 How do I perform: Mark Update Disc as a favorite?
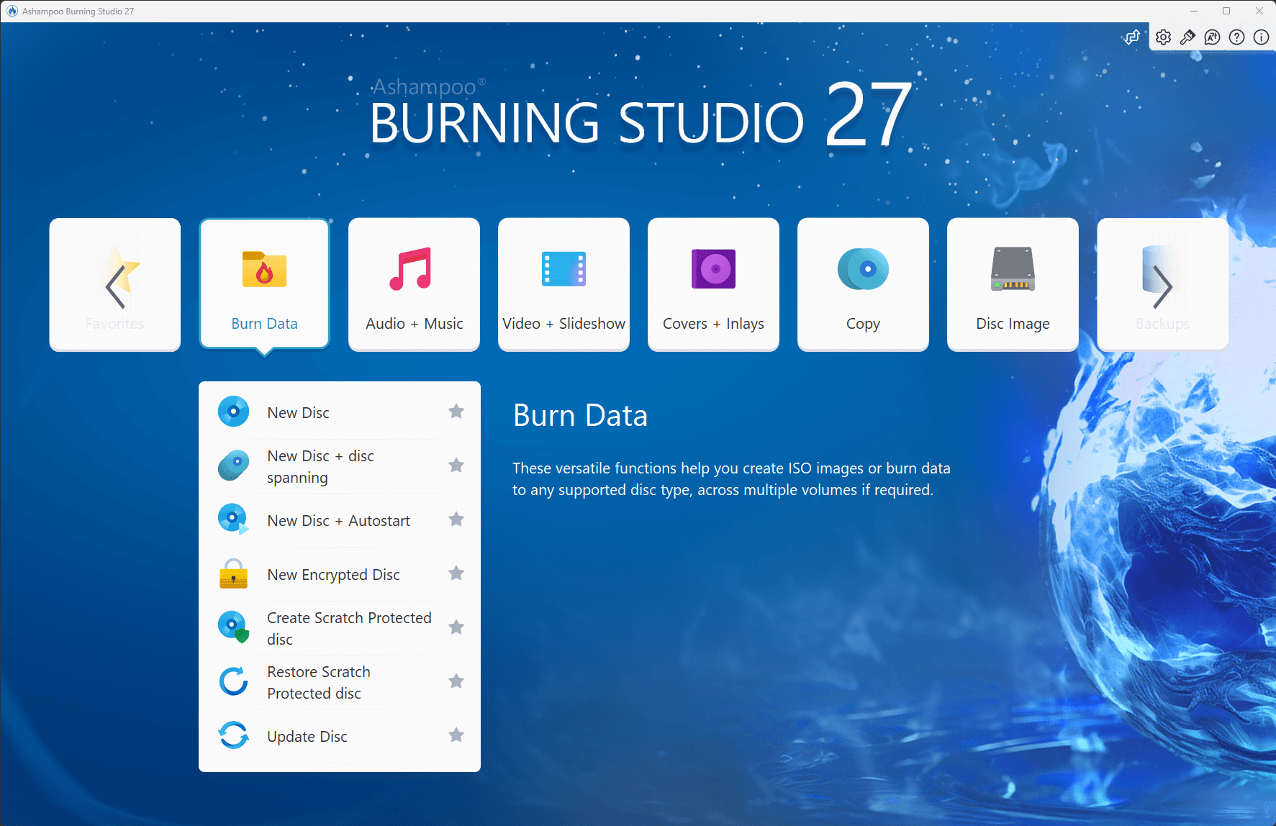456,735
